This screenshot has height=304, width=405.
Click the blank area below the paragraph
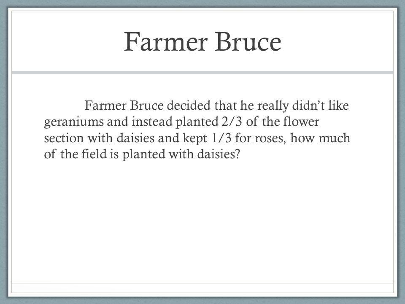pyautogui.click(x=202, y=220)
